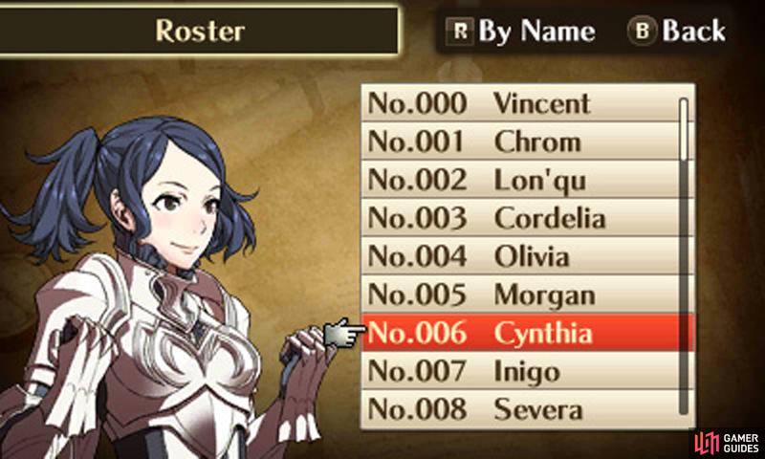Image resolution: width=765 pixels, height=459 pixels.
Task: Select No.008 Severa entry
Action: (x=520, y=409)
